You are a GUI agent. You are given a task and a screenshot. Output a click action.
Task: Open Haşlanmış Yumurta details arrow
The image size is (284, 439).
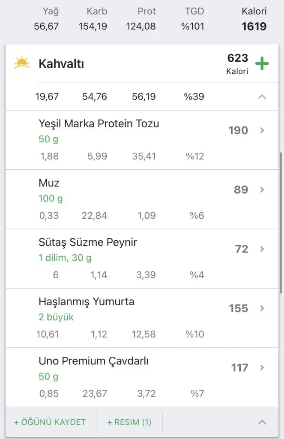263,308
